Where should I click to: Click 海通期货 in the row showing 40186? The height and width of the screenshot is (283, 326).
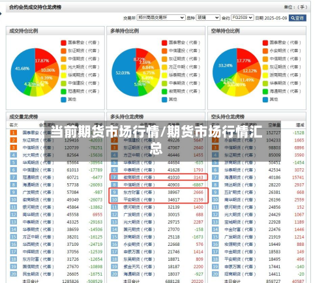[x=240, y=177]
